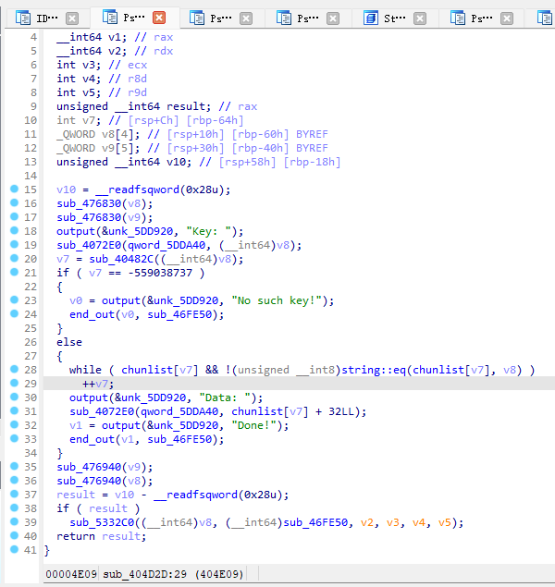Viewport: 555px width, 587px height.
Task: Click sub_476830(v9) call on line 17
Action: [x=105, y=217]
